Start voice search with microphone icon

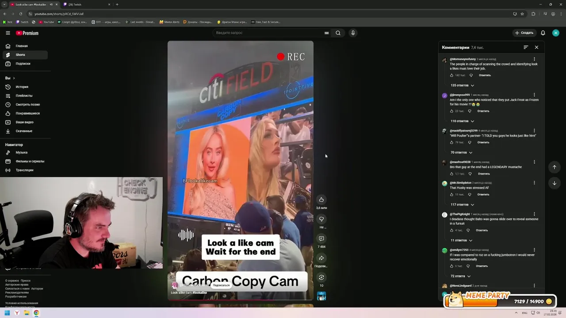point(353,33)
